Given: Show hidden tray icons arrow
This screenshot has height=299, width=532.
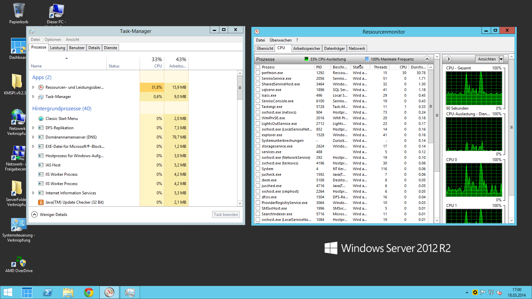Looking at the screenshot, I should (467, 292).
